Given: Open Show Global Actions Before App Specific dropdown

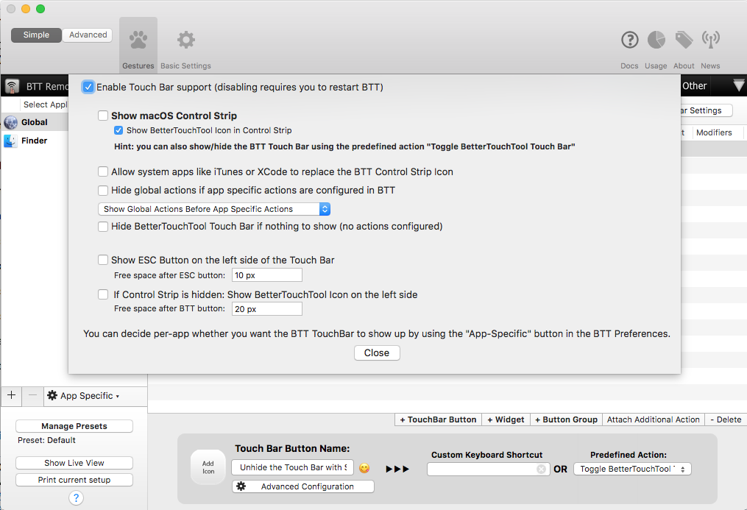Looking at the screenshot, I should click(214, 209).
